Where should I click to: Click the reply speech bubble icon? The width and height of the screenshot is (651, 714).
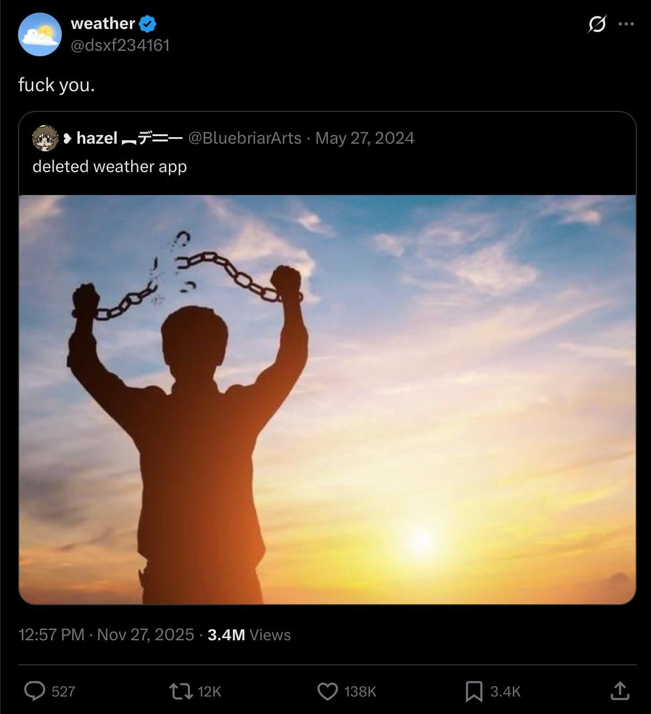pos(35,691)
